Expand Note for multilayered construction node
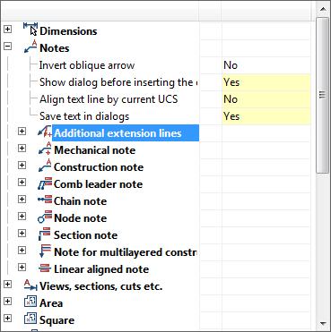331x332 pixels. [x=22, y=250]
